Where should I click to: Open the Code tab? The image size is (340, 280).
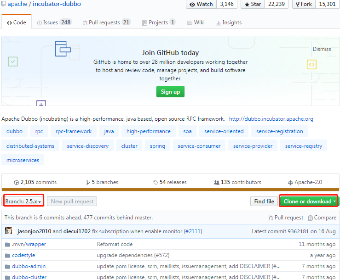click(x=17, y=22)
